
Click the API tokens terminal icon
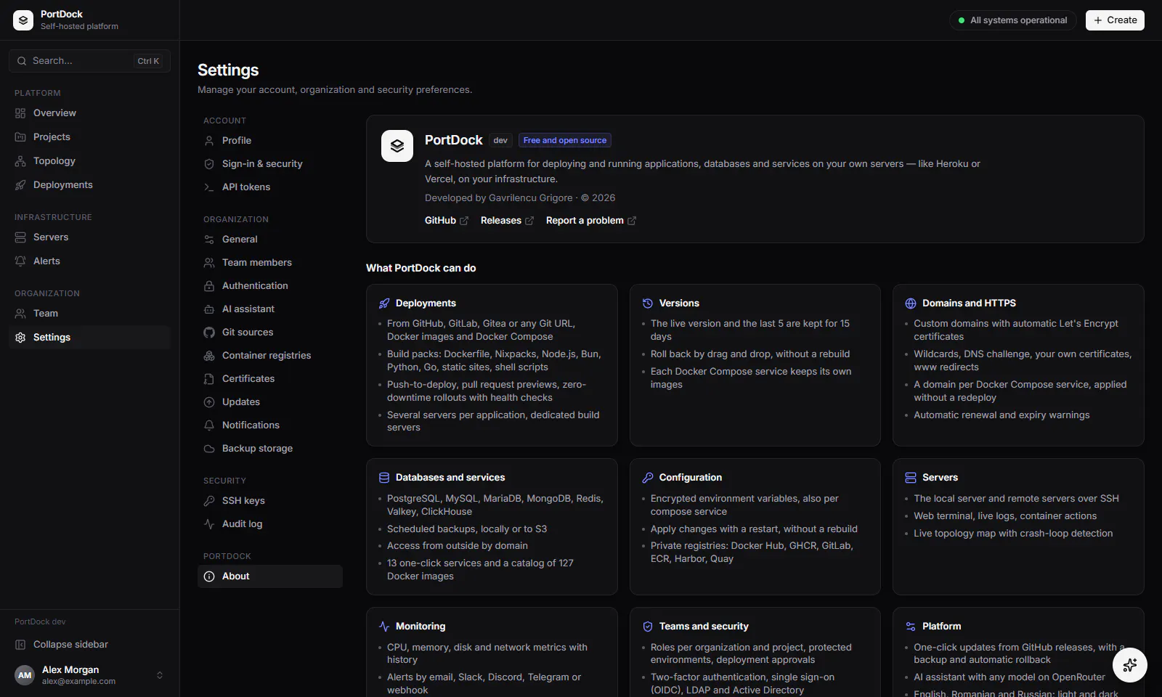coord(209,187)
